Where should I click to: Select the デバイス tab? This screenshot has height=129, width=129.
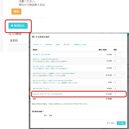coord(67,45)
